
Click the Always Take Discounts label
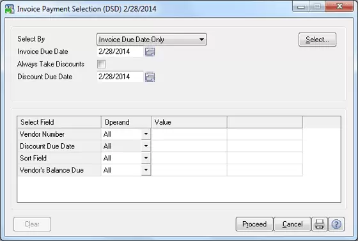click(x=51, y=64)
